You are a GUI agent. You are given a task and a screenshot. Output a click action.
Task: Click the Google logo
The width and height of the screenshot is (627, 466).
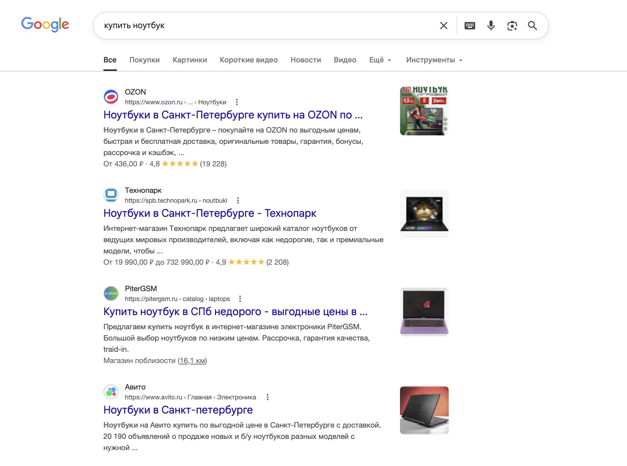click(x=45, y=25)
